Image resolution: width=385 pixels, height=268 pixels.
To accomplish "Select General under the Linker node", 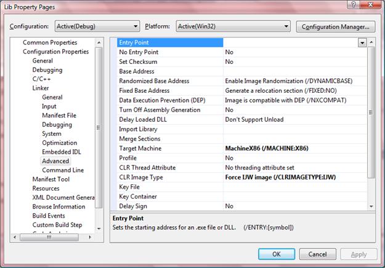I will click(52, 97).
